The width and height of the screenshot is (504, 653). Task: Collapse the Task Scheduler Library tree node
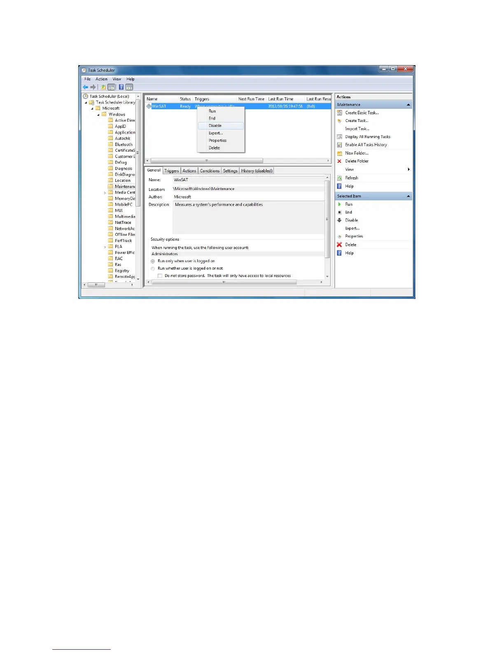(86, 103)
